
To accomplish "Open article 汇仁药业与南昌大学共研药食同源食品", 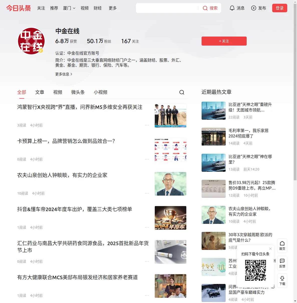I will pyautogui.click(x=83, y=247).
